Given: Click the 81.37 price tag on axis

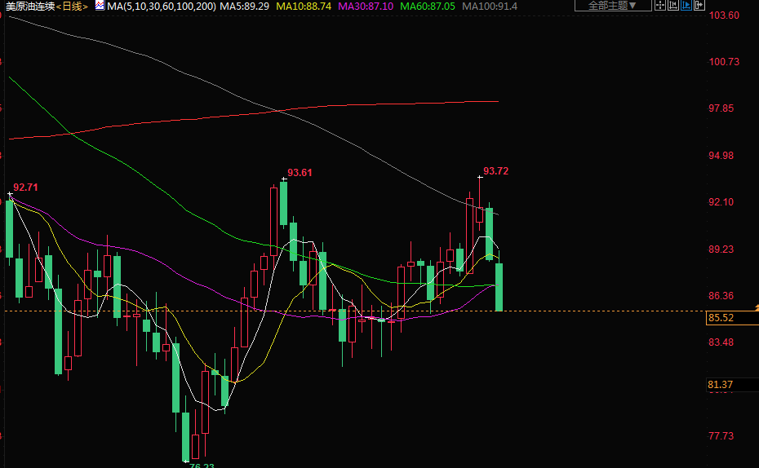Looking at the screenshot, I should coord(721,385).
